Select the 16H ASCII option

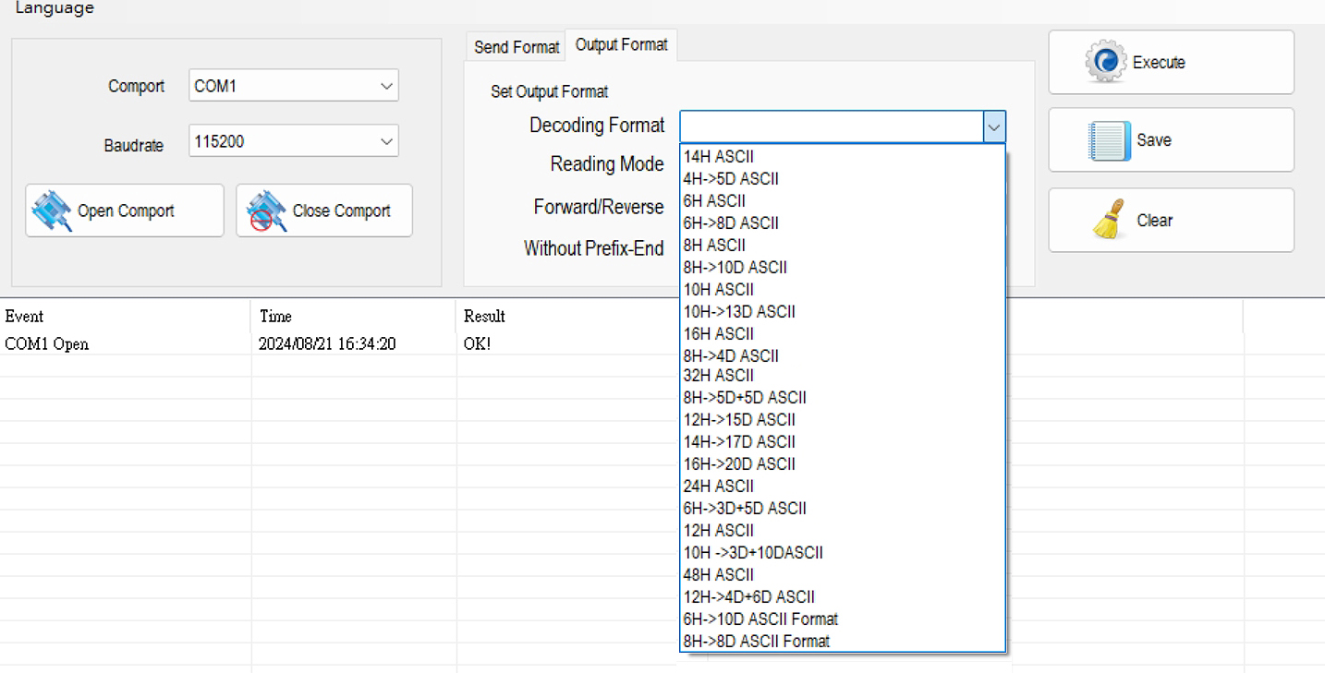pos(843,334)
